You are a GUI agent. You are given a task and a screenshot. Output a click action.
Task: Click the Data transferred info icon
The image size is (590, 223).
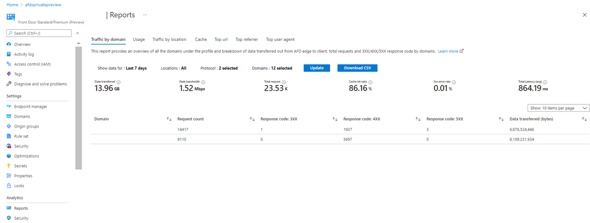(119, 82)
